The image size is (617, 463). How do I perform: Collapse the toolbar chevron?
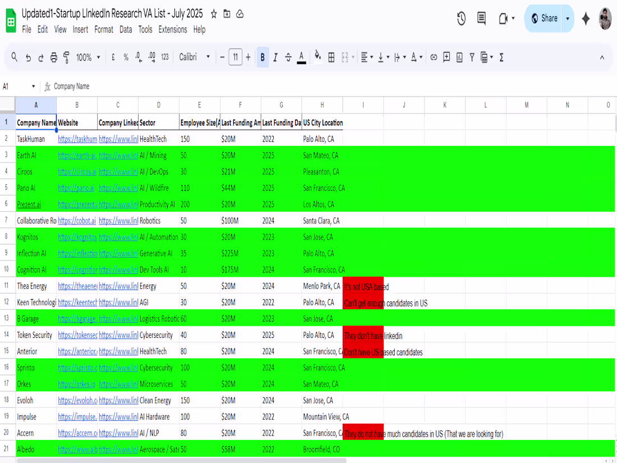pyautogui.click(x=602, y=57)
